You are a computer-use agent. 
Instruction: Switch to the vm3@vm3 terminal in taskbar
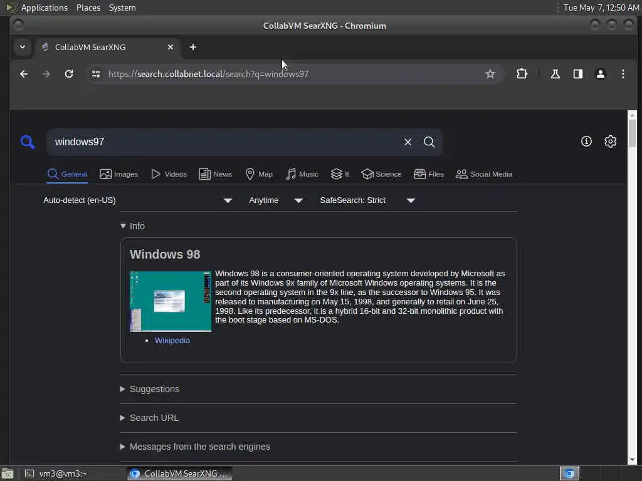[73, 473]
